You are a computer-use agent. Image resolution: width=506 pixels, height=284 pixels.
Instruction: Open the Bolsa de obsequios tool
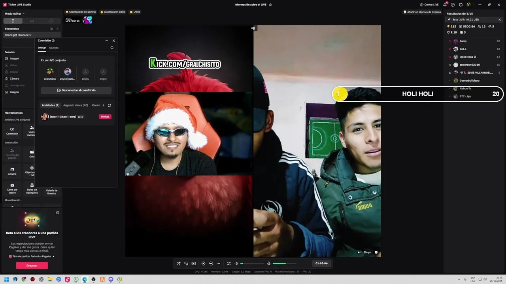(x=32, y=188)
